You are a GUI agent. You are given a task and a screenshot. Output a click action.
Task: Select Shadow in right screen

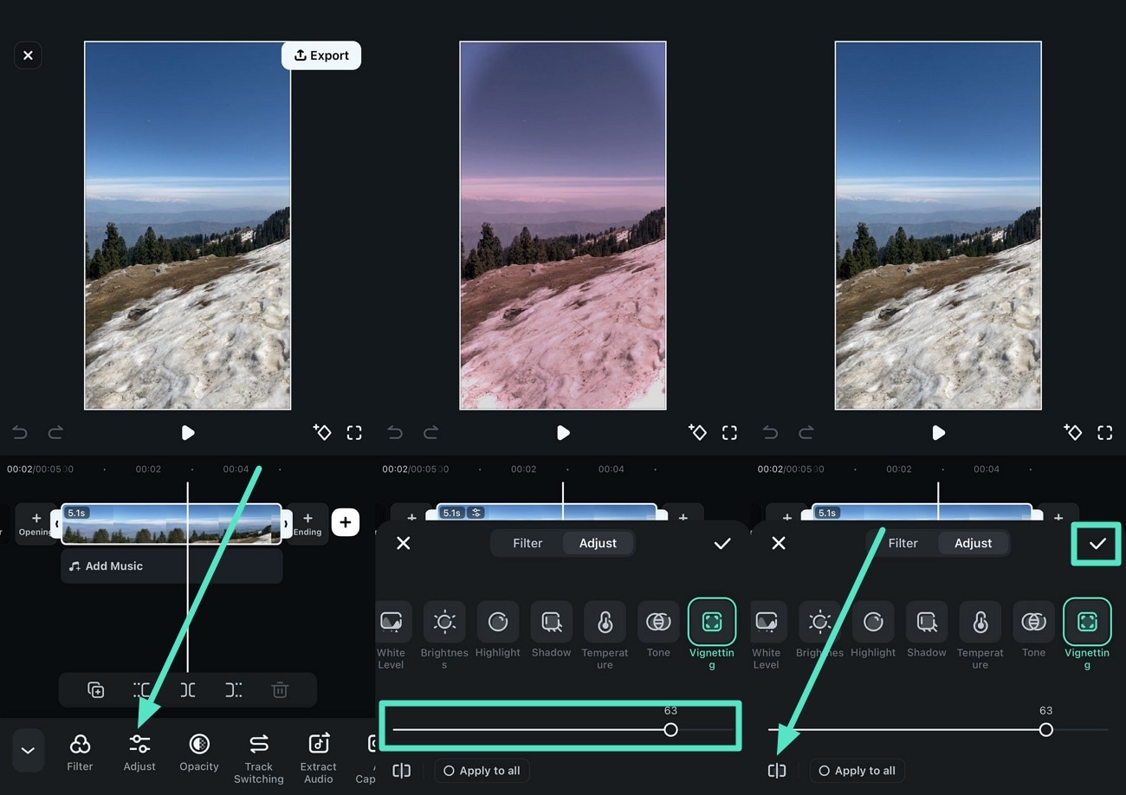click(x=927, y=630)
